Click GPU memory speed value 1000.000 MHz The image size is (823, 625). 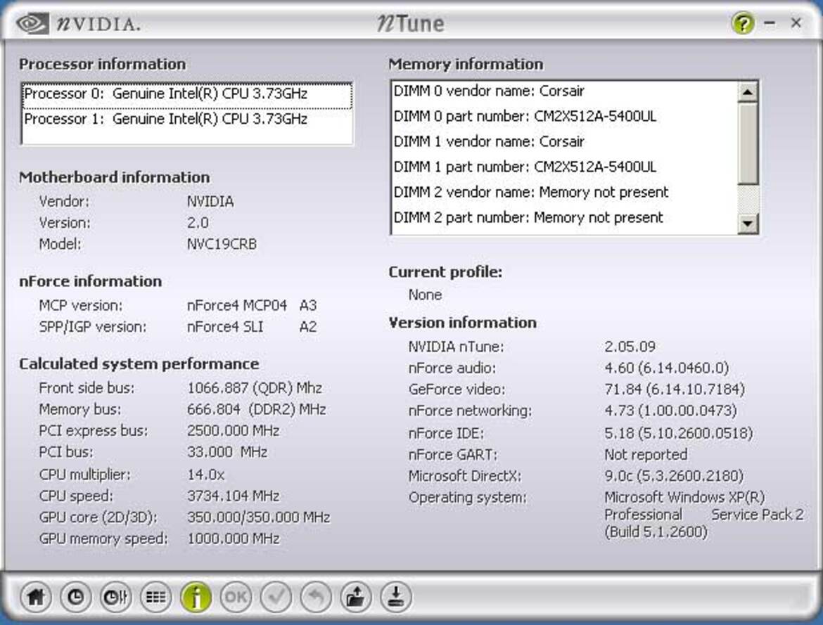233,539
